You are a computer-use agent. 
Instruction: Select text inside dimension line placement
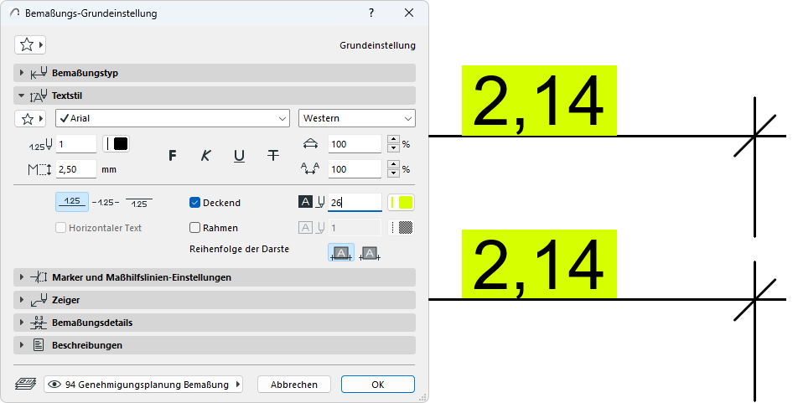click(x=106, y=203)
